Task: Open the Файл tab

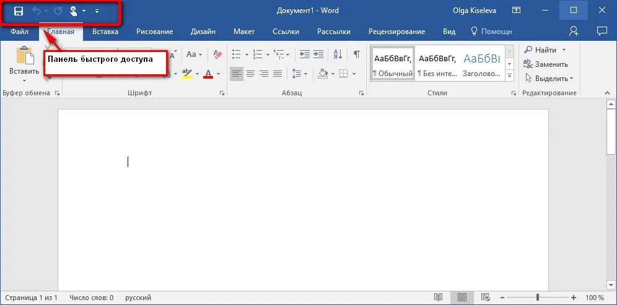Action: [x=19, y=32]
